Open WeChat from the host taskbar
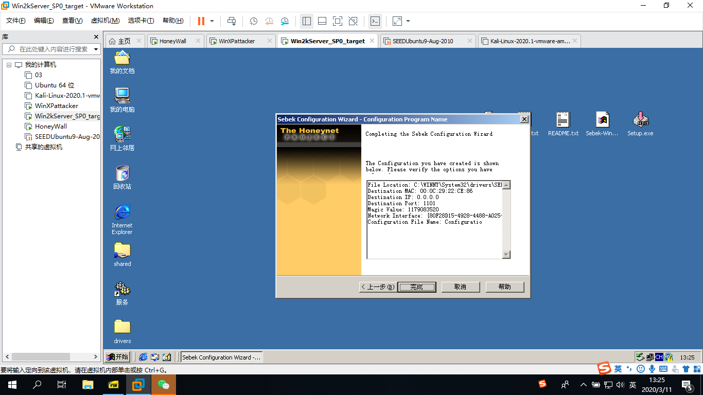Viewport: 703px width, 395px height. click(x=164, y=385)
